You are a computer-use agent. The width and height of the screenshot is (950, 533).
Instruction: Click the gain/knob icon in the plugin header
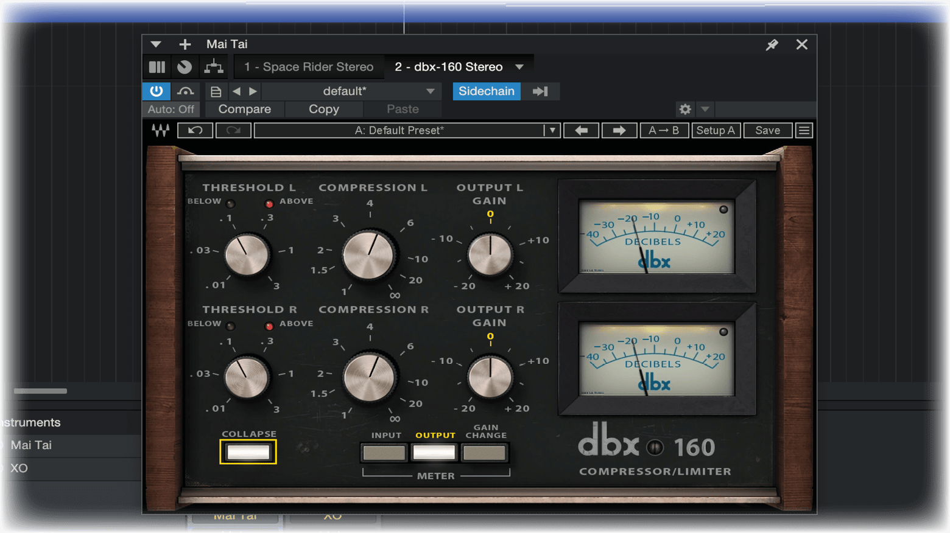(x=185, y=66)
